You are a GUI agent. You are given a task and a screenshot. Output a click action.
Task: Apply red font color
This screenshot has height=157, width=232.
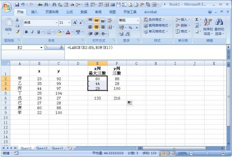(x=68, y=32)
